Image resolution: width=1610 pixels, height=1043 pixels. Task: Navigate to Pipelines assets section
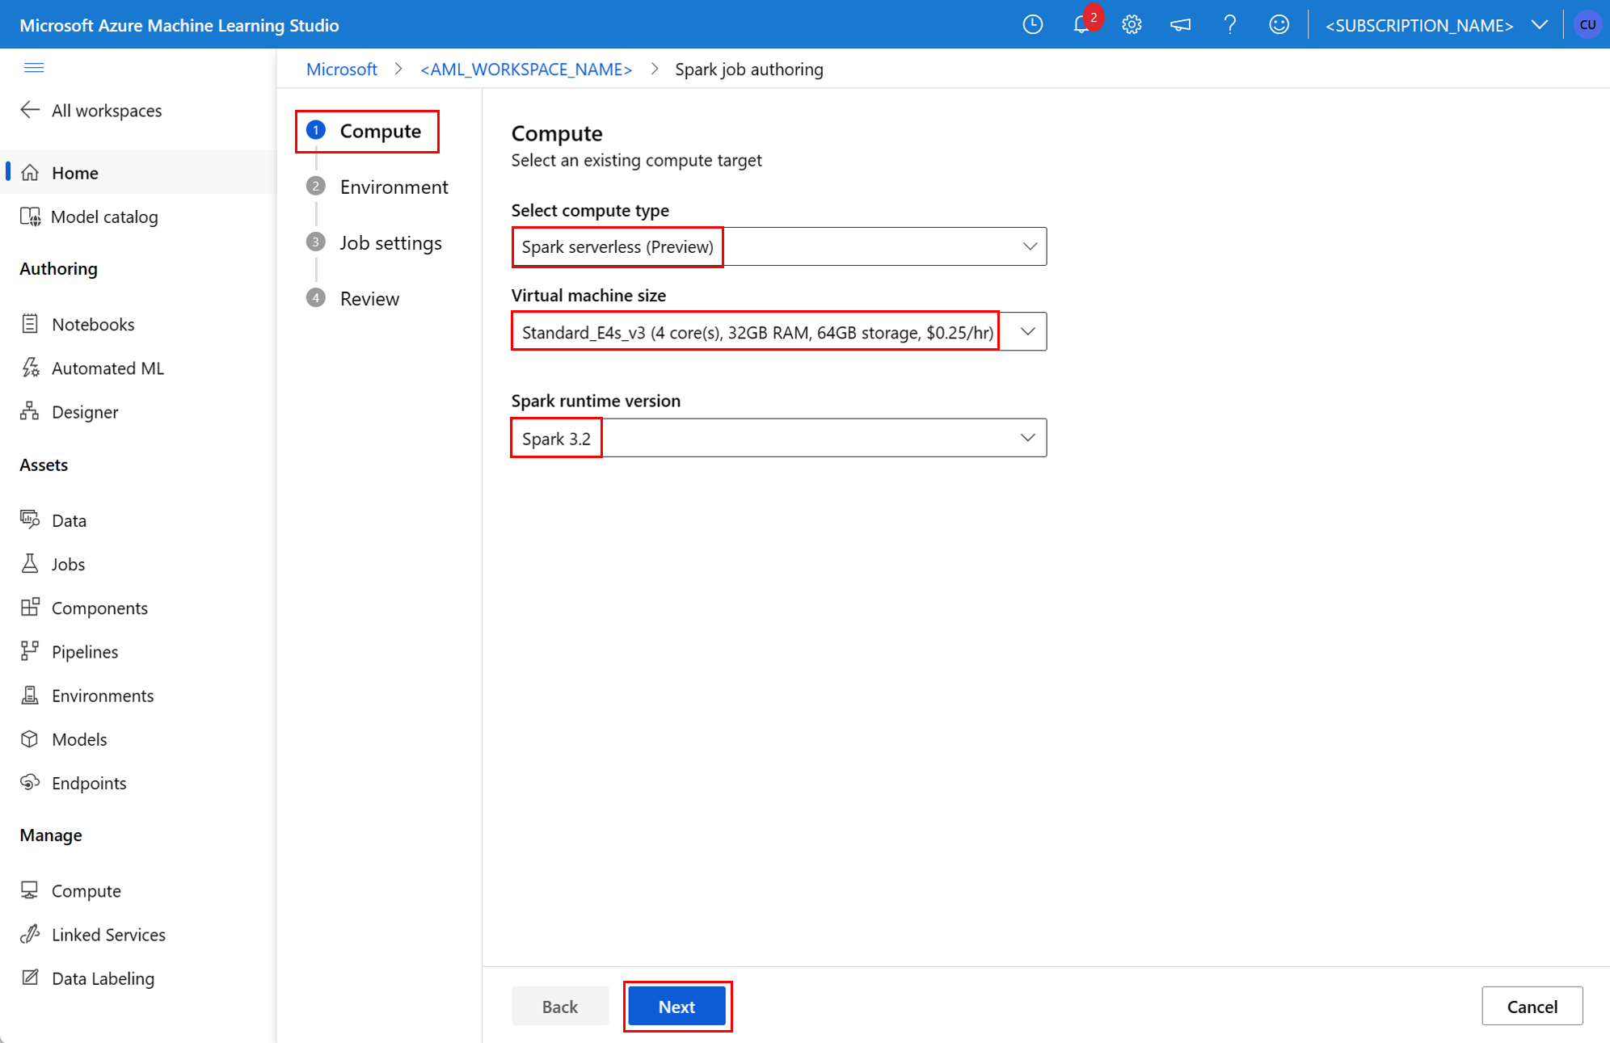point(85,651)
